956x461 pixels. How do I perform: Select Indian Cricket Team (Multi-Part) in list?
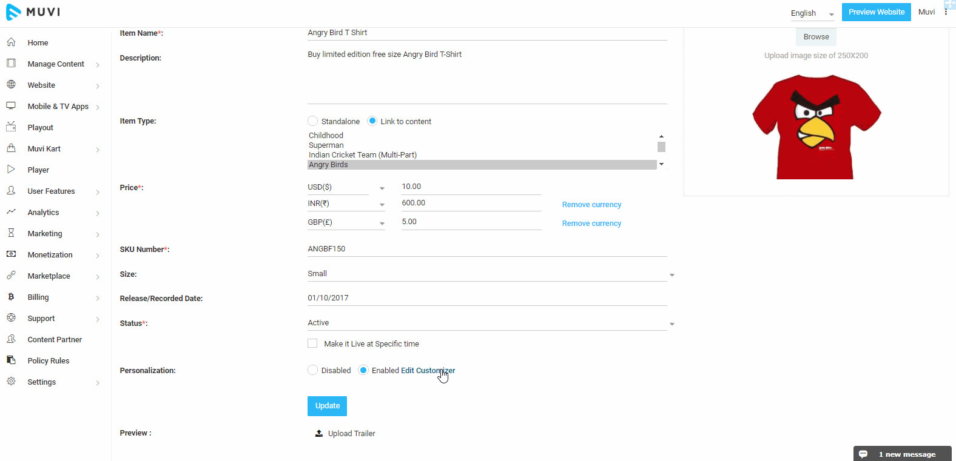point(482,155)
